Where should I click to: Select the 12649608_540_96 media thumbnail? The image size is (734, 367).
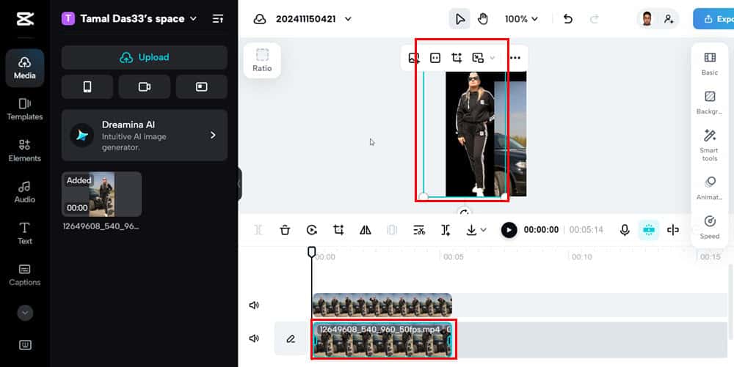101,194
